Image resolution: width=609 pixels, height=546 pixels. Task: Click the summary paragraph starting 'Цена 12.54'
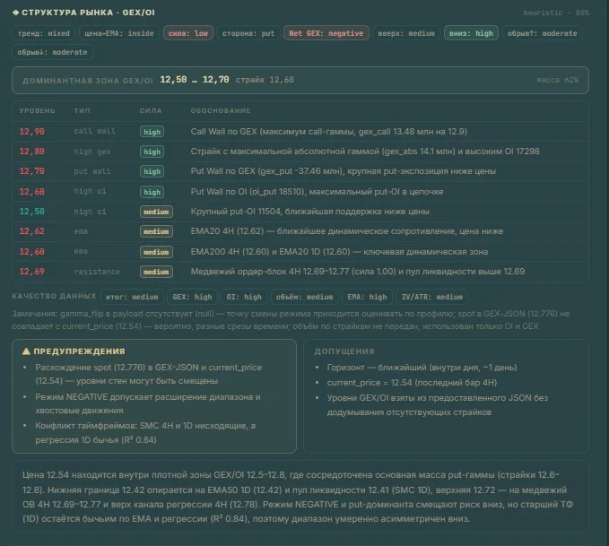[x=298, y=497]
